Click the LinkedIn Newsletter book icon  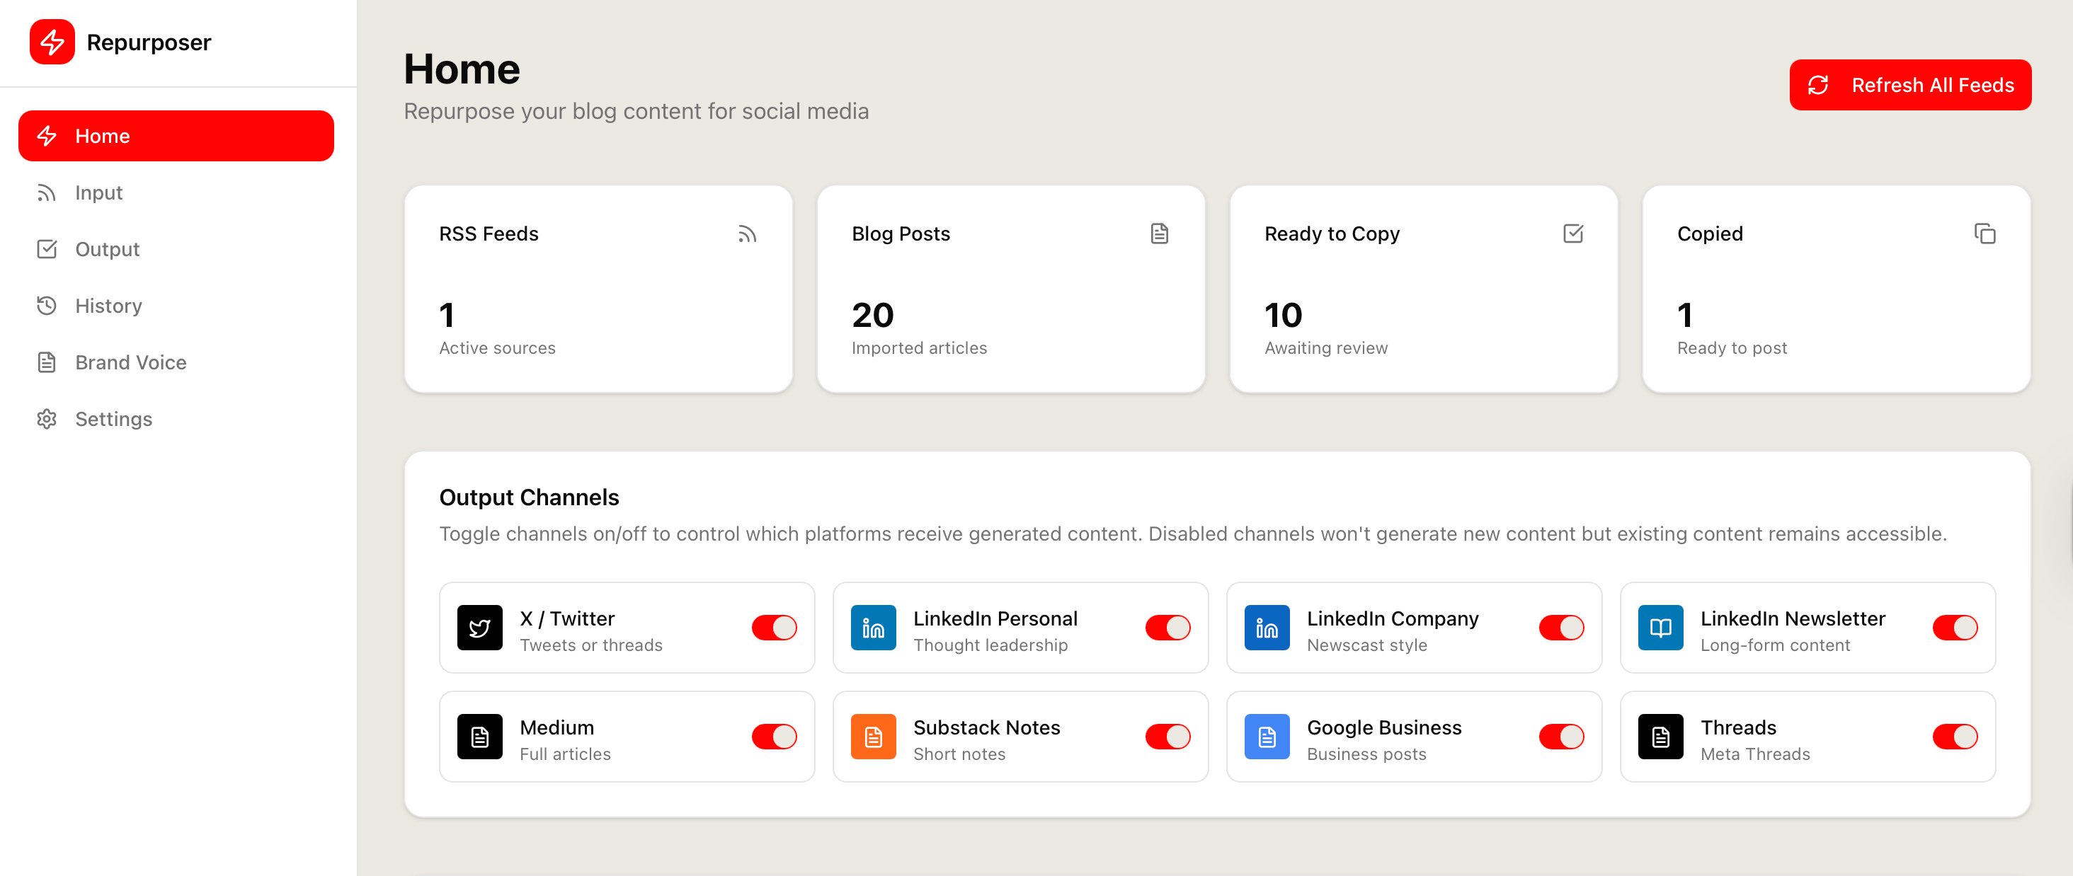1660,628
